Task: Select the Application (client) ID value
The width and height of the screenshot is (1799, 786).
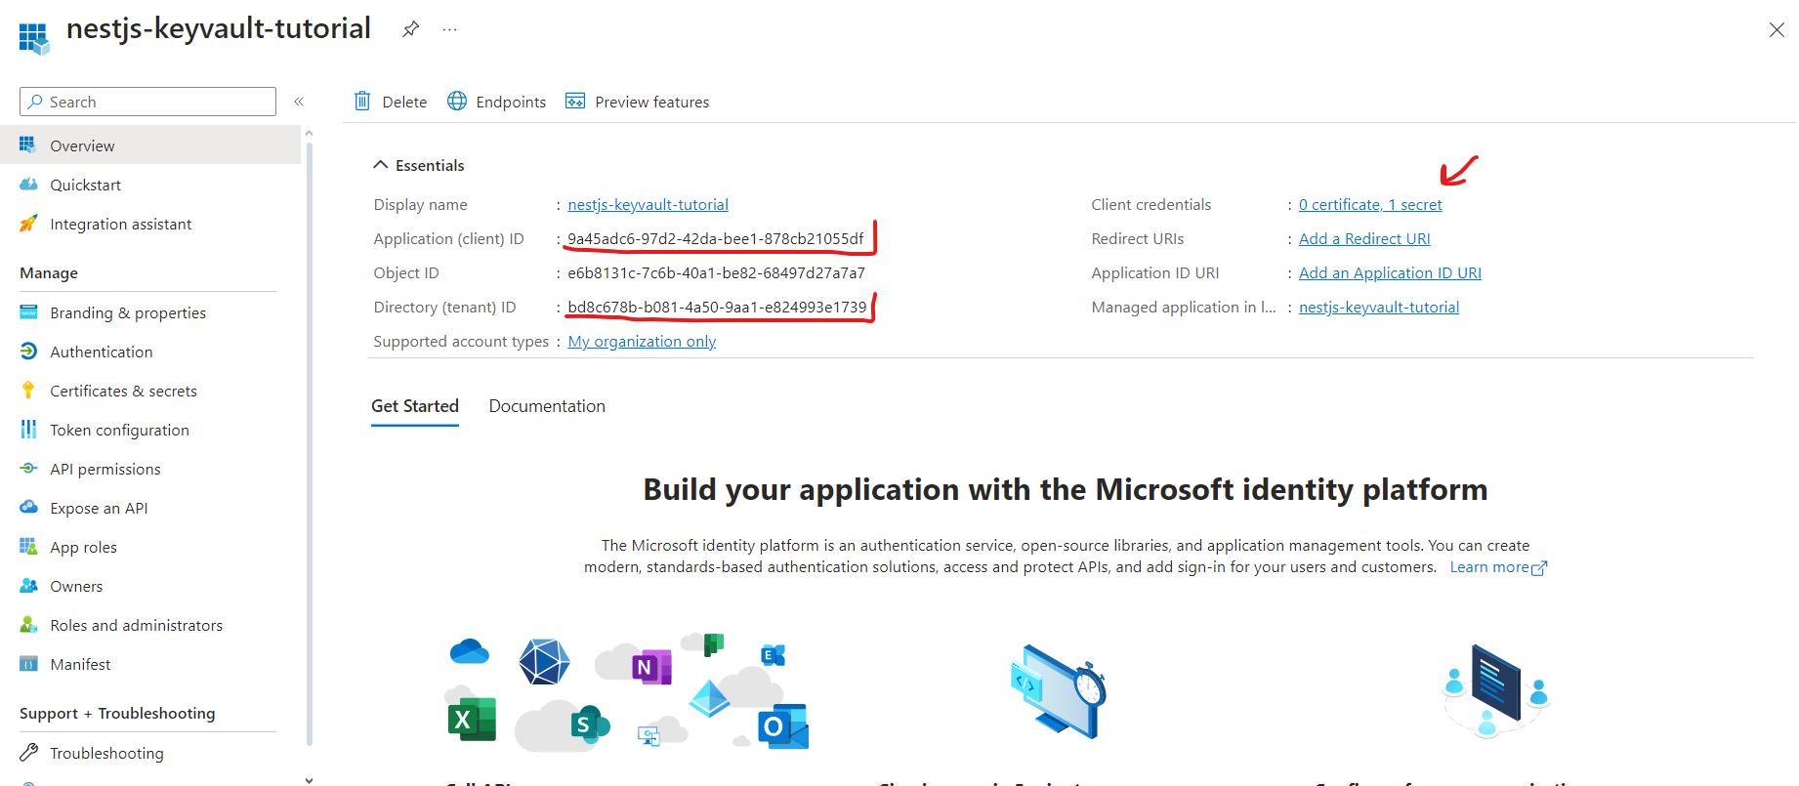Action: [716, 238]
